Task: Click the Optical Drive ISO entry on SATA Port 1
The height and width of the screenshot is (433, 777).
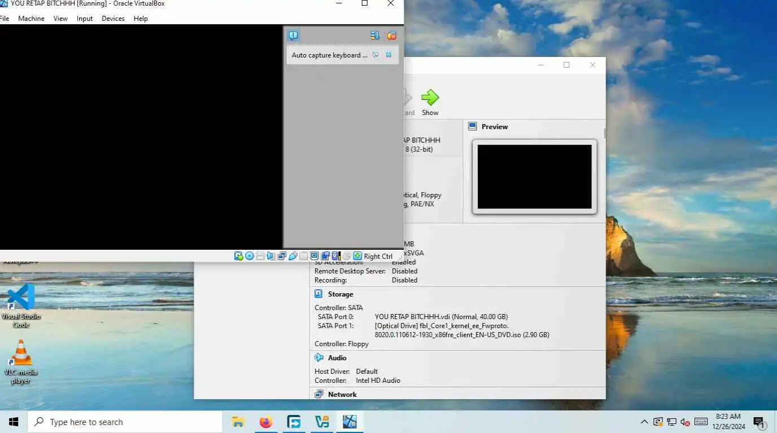Action: click(462, 330)
